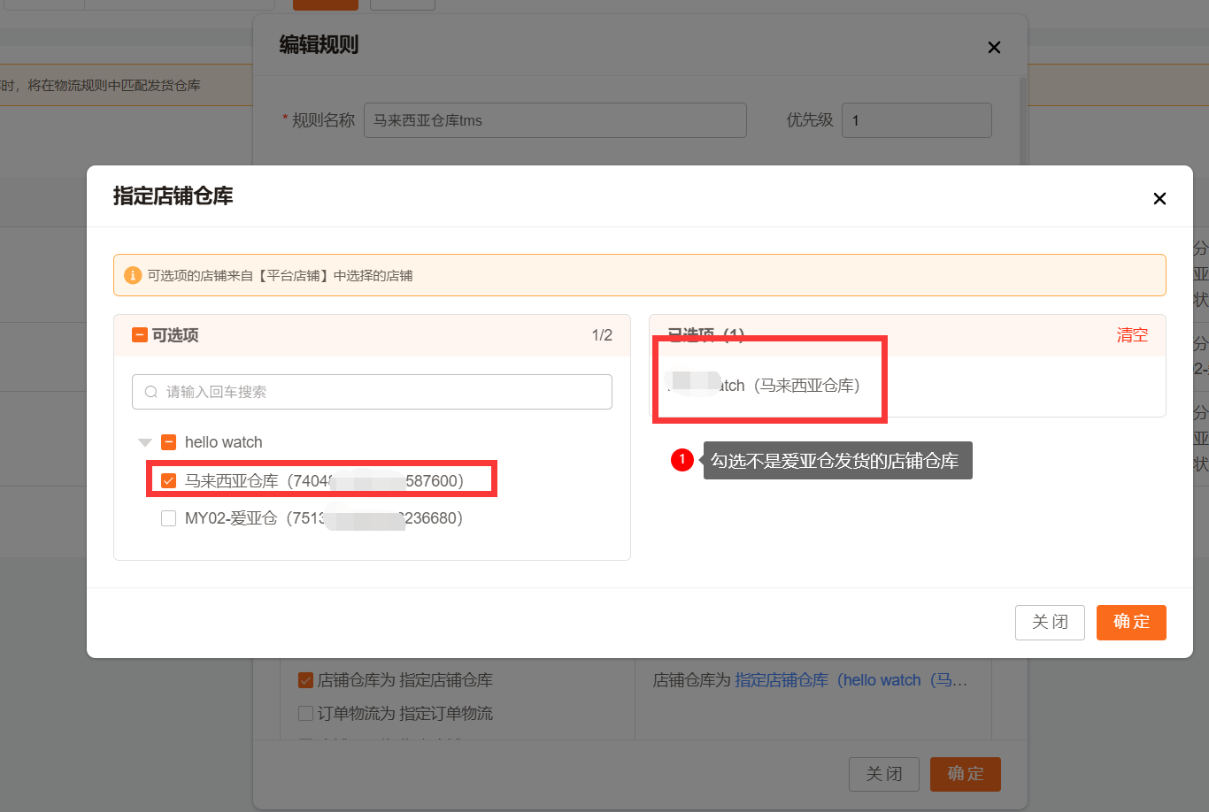The width and height of the screenshot is (1209, 812).
Task: Toggle the 可选项 select-all checkbox
Action: click(x=139, y=335)
